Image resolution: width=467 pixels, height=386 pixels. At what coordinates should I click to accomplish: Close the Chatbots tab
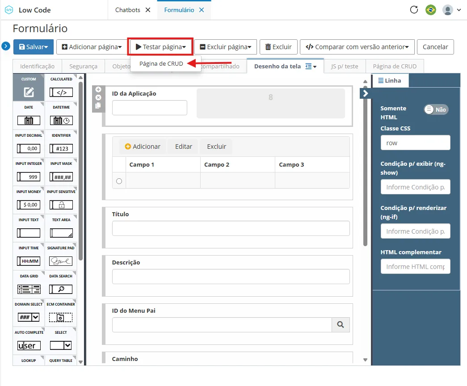148,10
